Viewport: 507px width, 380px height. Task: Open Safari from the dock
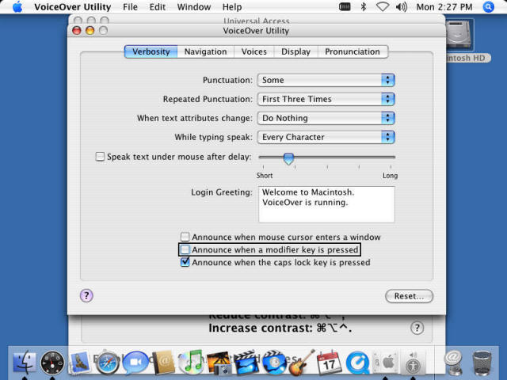tap(108, 363)
